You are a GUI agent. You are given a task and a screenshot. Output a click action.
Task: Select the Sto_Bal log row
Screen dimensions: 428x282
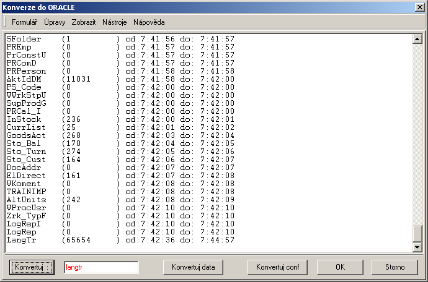(x=120, y=143)
